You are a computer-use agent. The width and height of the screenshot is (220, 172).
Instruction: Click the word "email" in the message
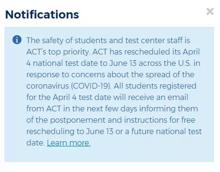click(178, 97)
